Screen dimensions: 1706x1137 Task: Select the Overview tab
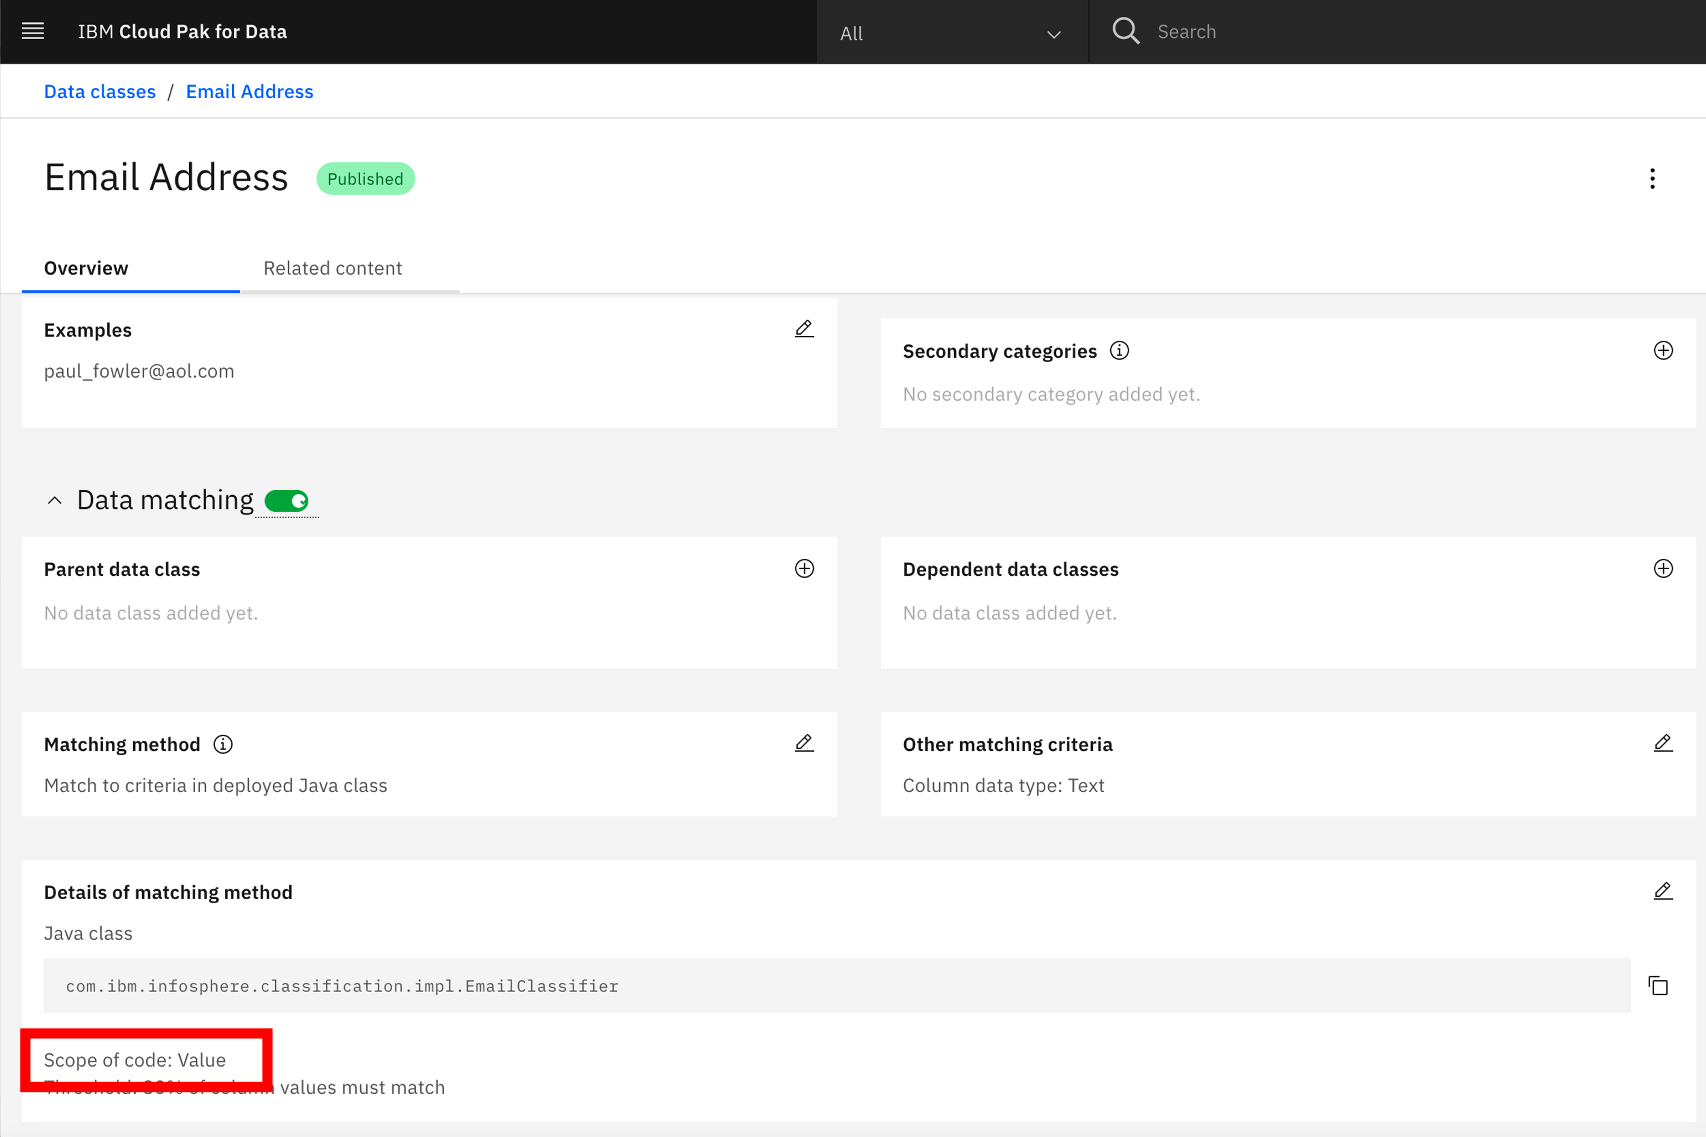tap(86, 269)
